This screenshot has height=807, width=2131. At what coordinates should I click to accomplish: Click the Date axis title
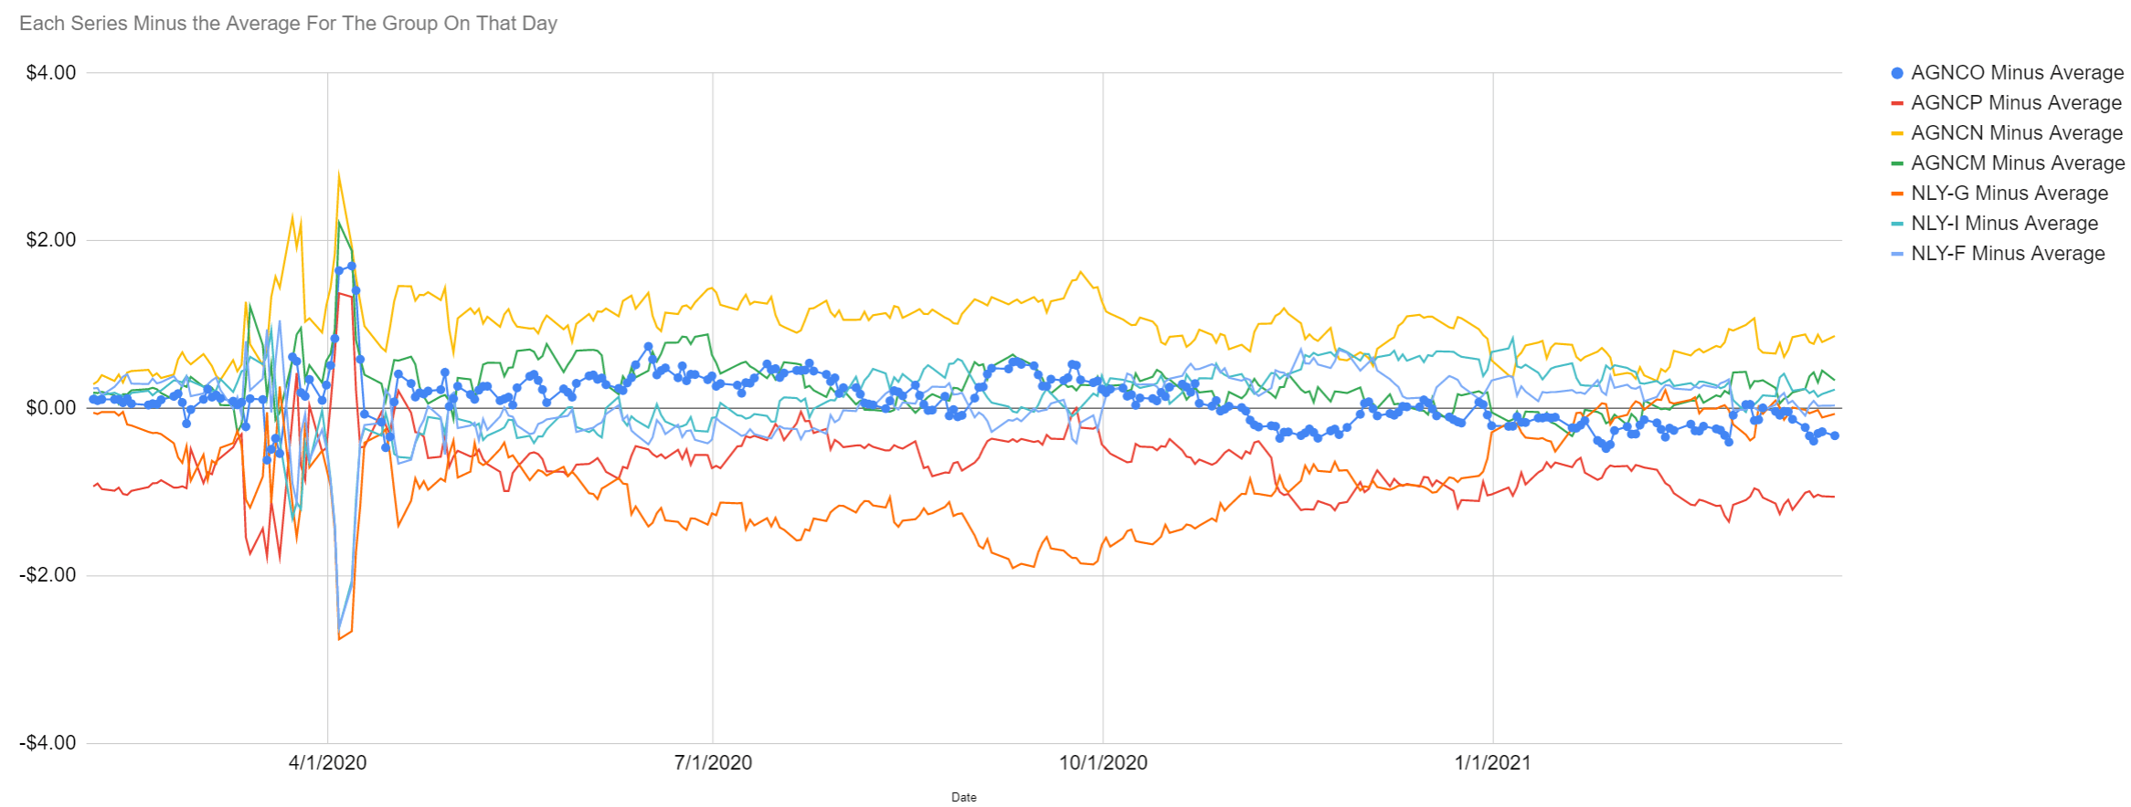[x=964, y=797]
